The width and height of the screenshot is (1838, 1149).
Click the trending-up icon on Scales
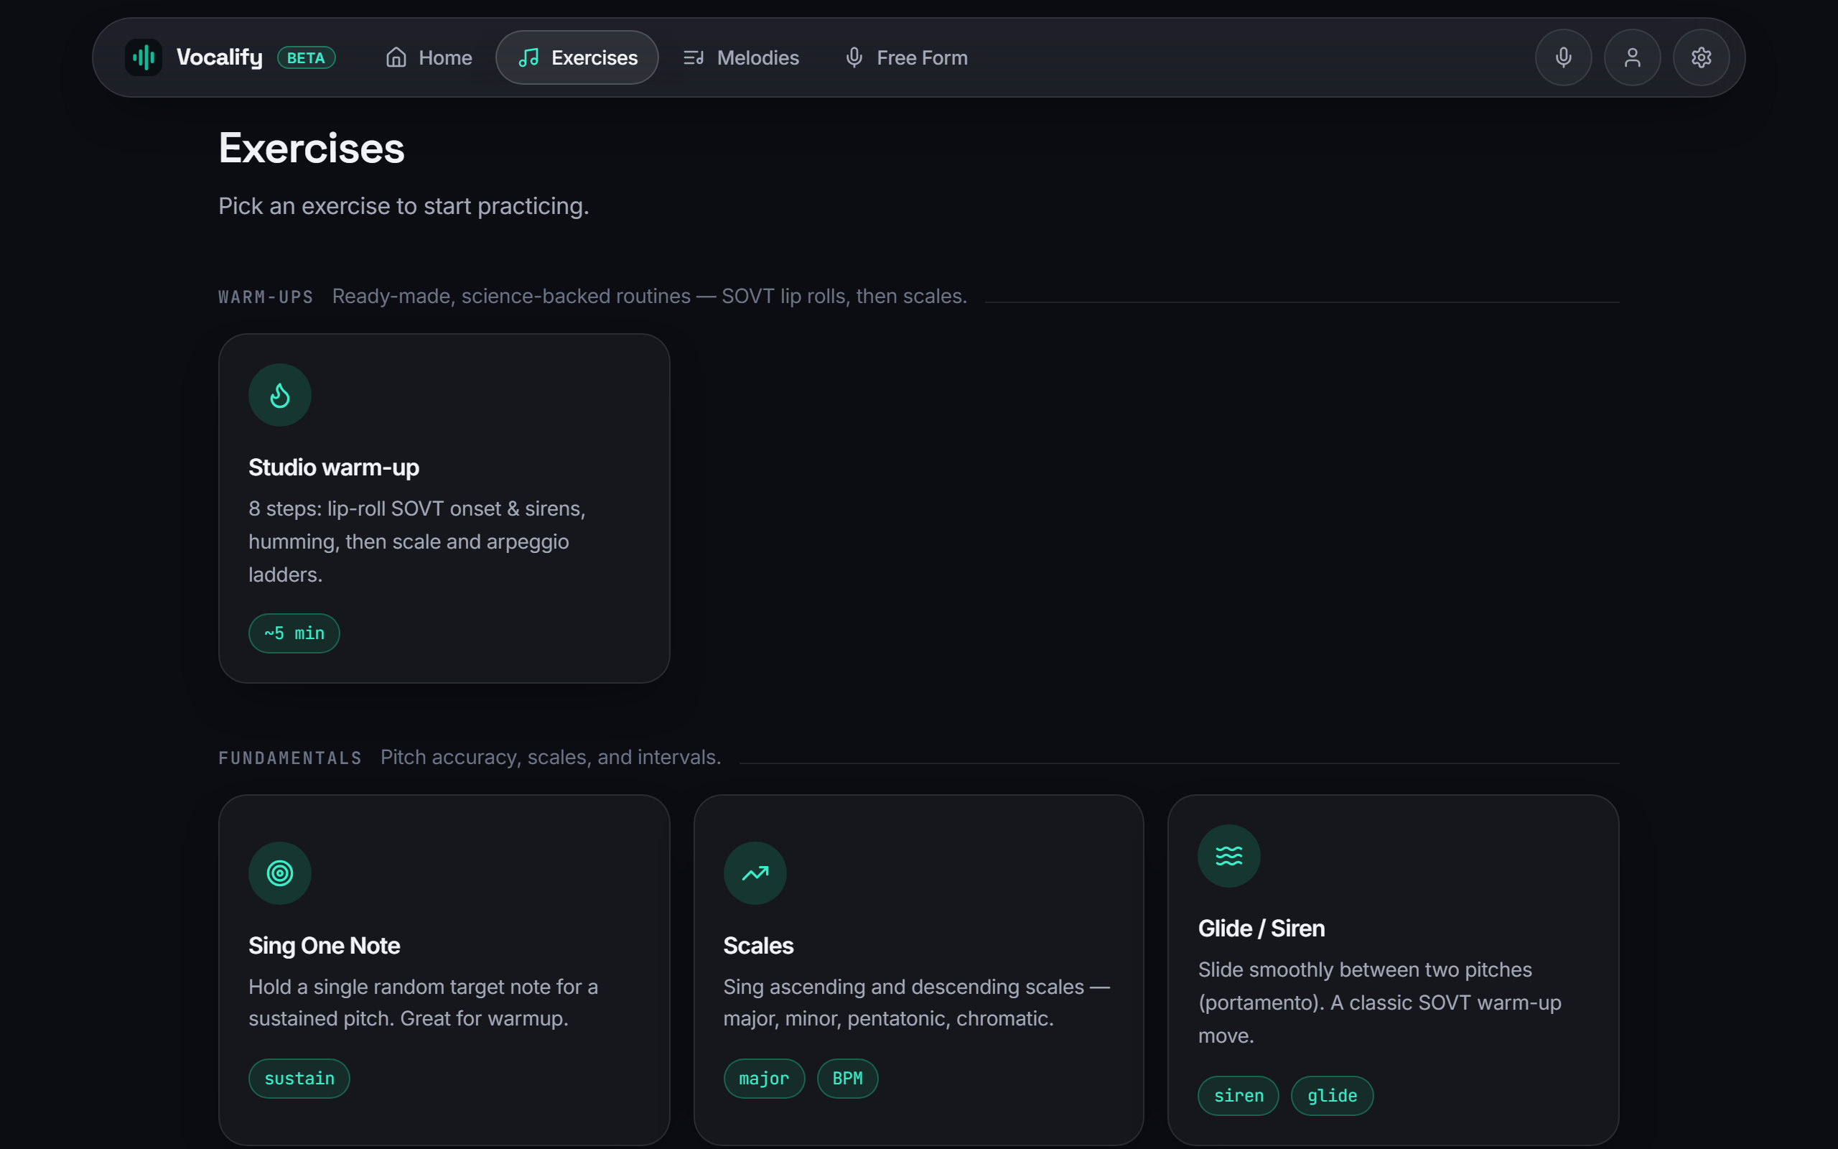[755, 873]
